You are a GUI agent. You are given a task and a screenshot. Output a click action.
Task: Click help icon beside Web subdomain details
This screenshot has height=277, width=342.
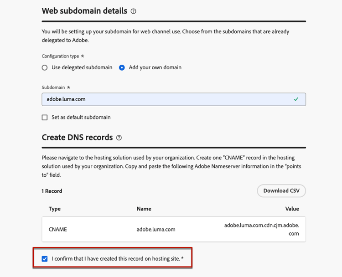(x=133, y=11)
